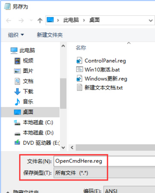Open recent locations dropdown arrow

31,20
